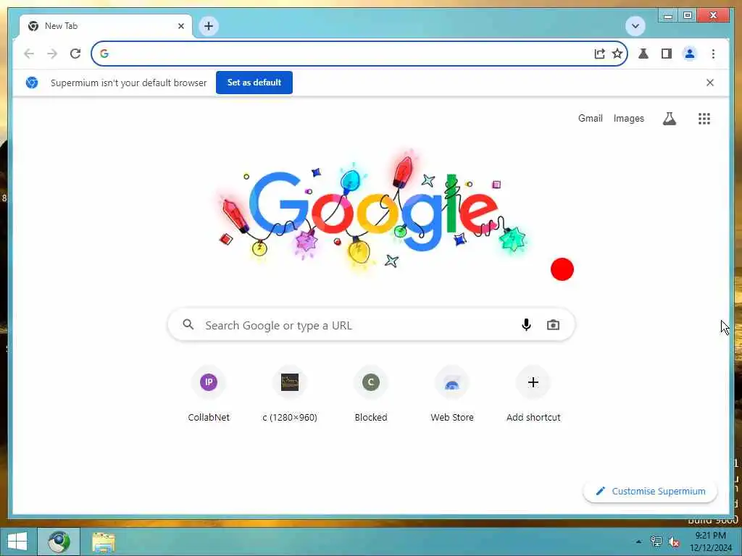Viewport: 742px width, 556px height.
Task: Bookmark this tab with the star icon
Action: point(617,54)
